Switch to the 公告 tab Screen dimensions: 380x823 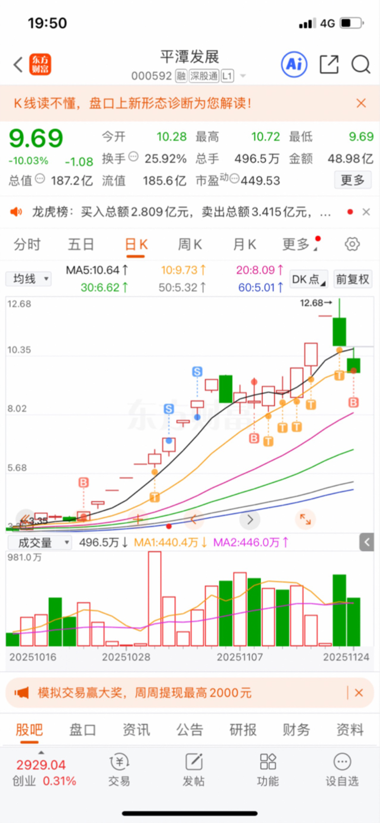click(x=190, y=729)
